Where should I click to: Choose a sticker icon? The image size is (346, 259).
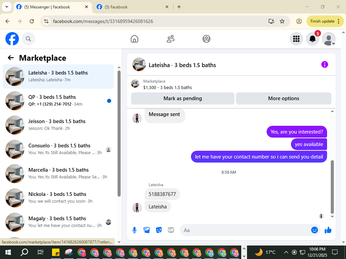pos(159,230)
